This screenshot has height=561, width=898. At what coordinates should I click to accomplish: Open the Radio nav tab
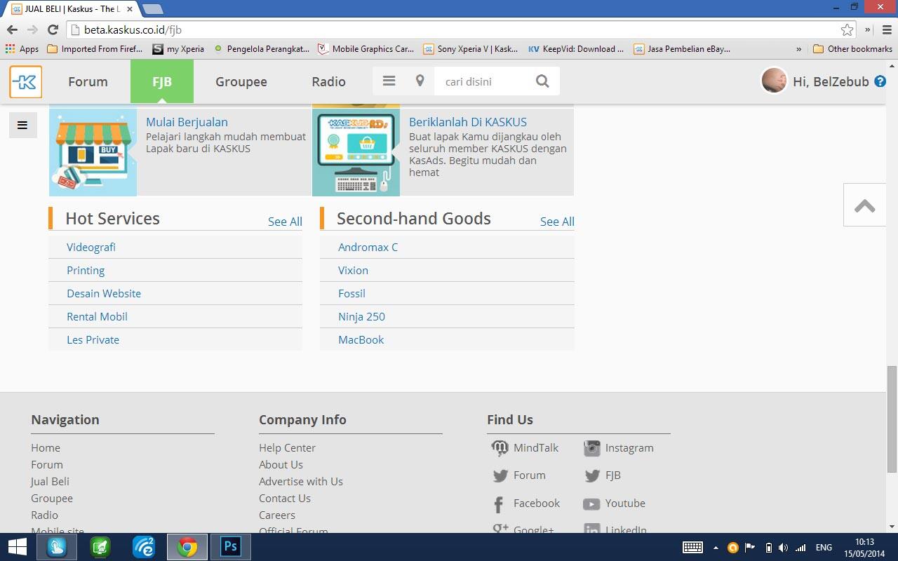328,81
